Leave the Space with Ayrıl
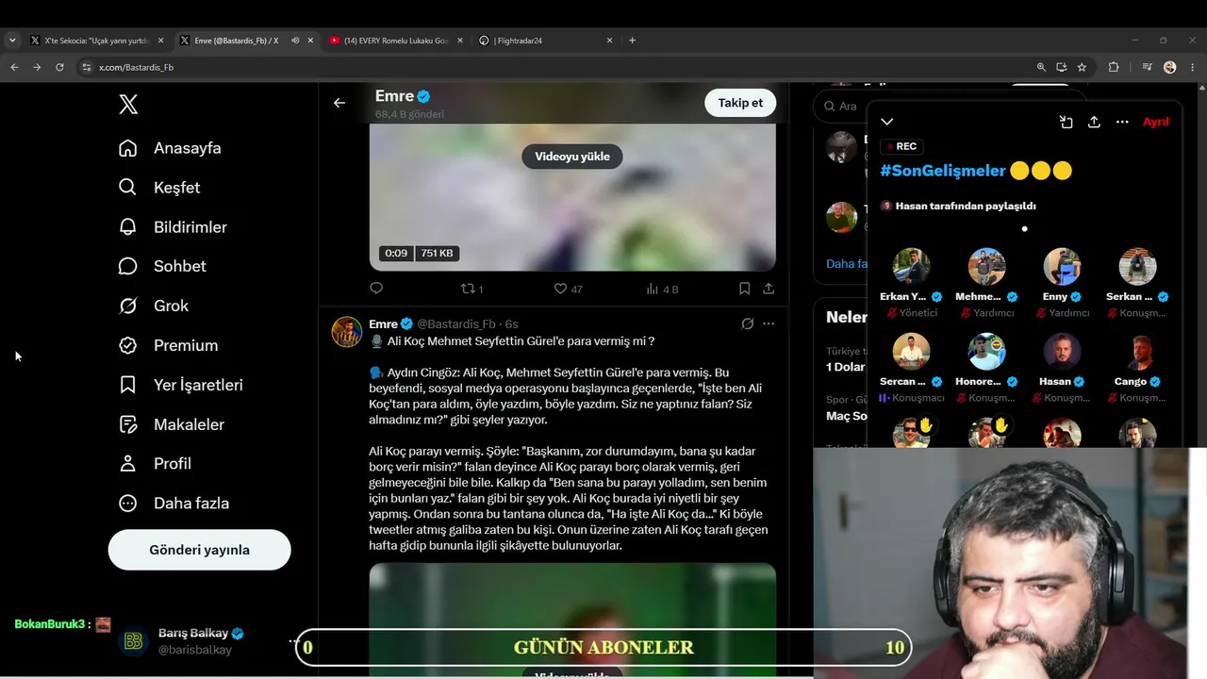1207x679 pixels. pyautogui.click(x=1156, y=122)
